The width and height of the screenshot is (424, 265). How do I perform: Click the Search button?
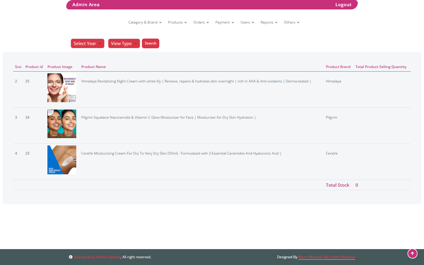150,43
